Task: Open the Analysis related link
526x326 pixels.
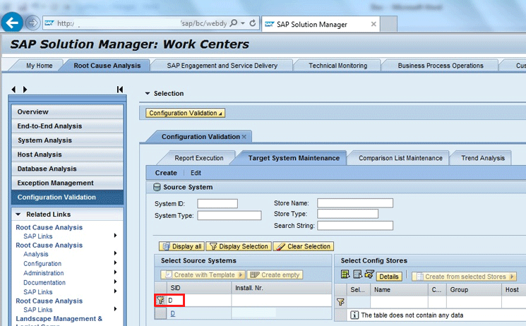Action: 36,254
